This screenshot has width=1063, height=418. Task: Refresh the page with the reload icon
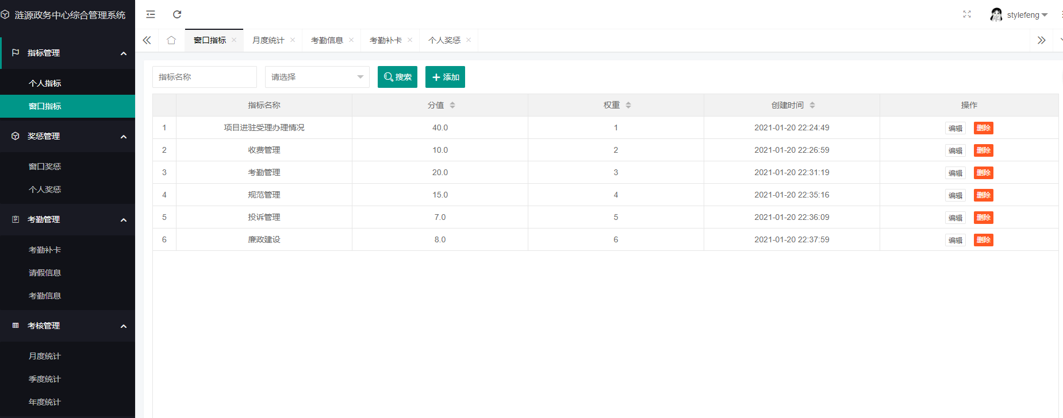177,14
